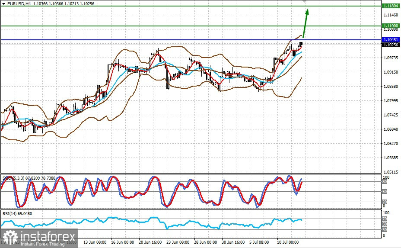Click the 1.09150 value on price scale
401x248 pixels.
(391, 72)
